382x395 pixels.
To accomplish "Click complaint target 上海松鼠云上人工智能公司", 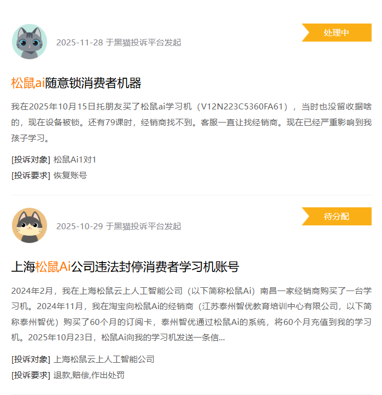I will click(x=104, y=359).
